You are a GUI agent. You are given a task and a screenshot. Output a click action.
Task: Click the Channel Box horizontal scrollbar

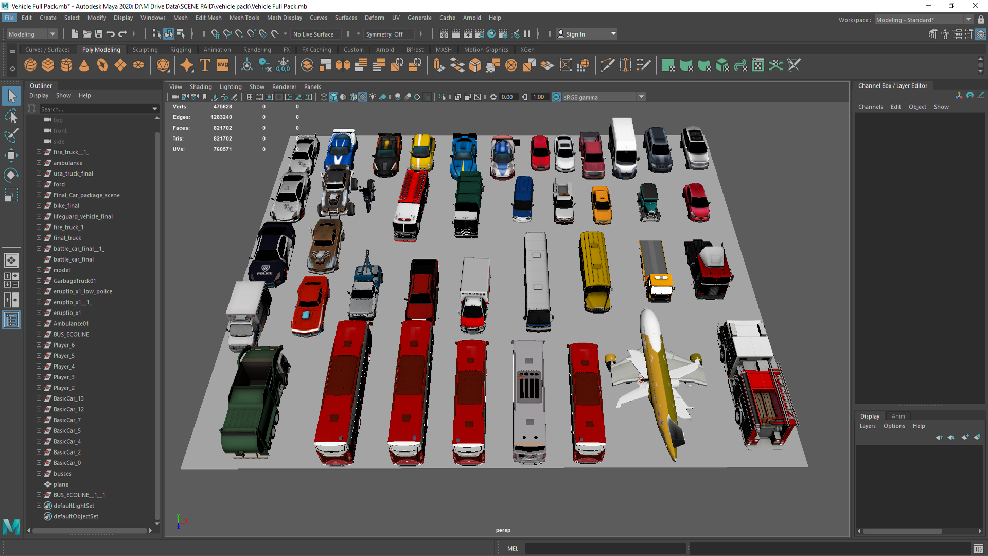pos(903,531)
